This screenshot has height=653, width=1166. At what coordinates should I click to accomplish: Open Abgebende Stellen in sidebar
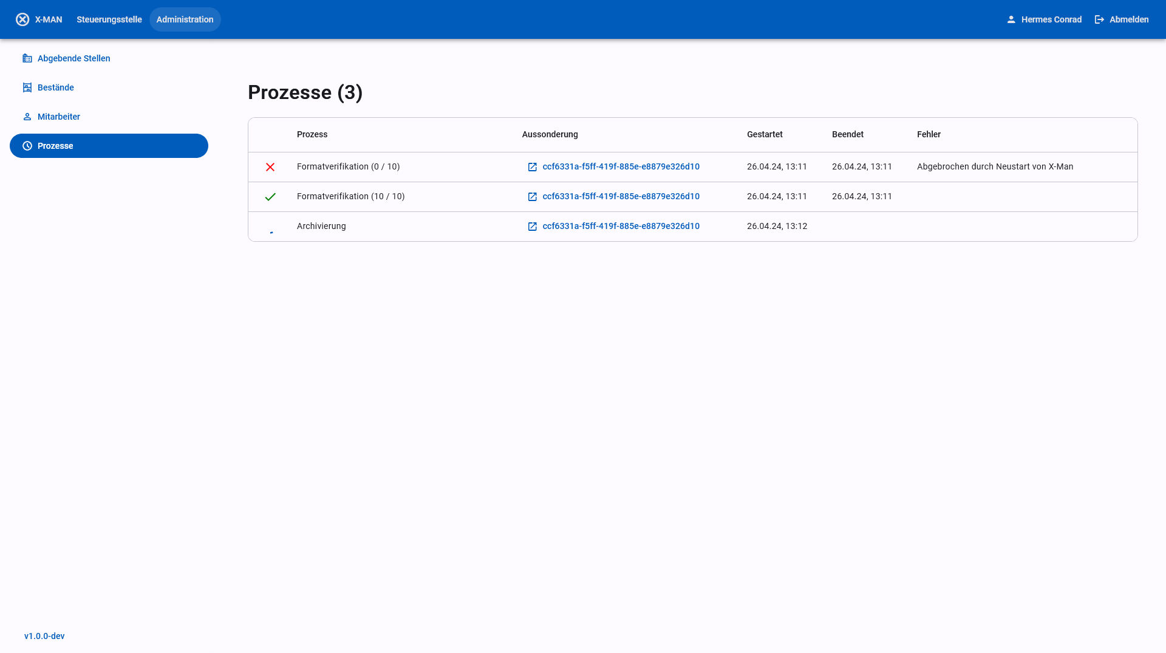(109, 58)
